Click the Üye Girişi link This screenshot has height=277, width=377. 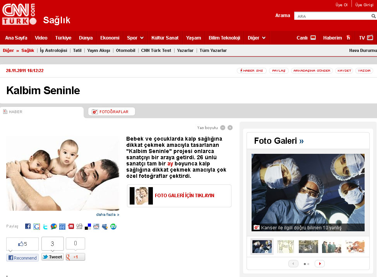(364, 5)
